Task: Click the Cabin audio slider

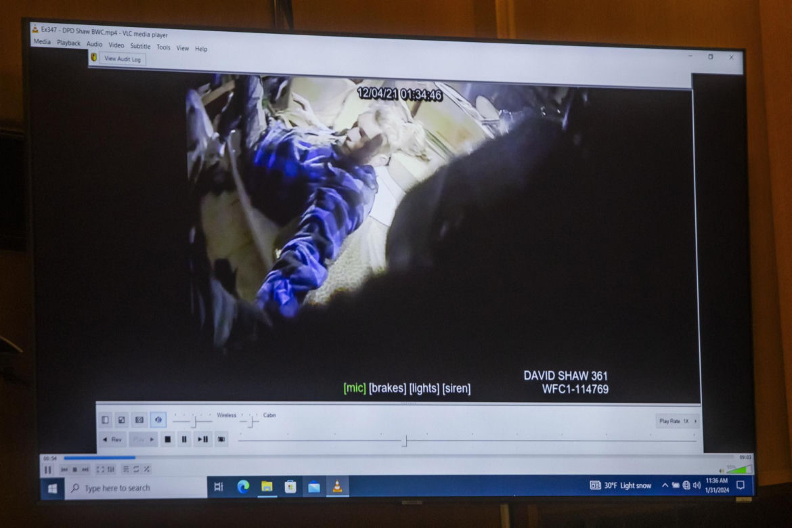Action: click(x=250, y=421)
